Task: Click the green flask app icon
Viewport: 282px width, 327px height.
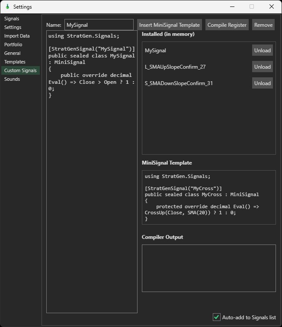Action: coord(7,6)
